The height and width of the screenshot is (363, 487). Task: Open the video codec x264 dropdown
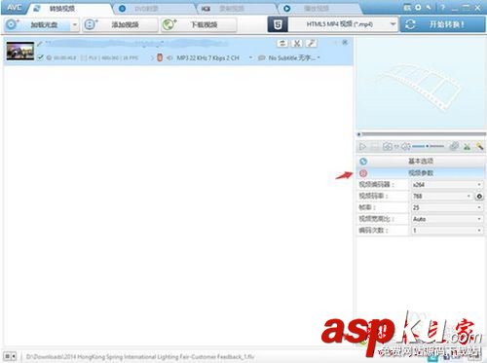[x=447, y=185]
